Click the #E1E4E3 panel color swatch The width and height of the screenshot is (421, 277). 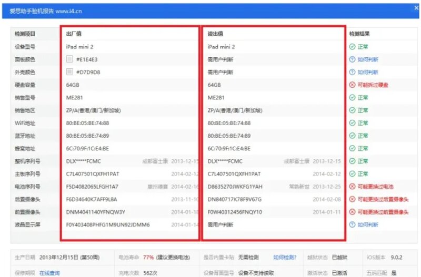click(x=69, y=59)
